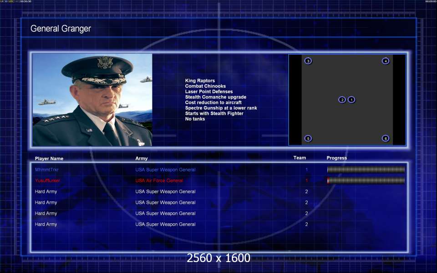Click the "No tanks" line

point(195,119)
